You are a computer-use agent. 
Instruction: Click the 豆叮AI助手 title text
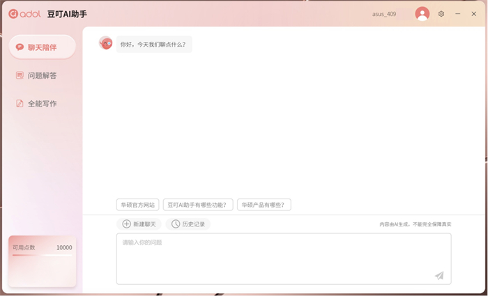pyautogui.click(x=67, y=14)
